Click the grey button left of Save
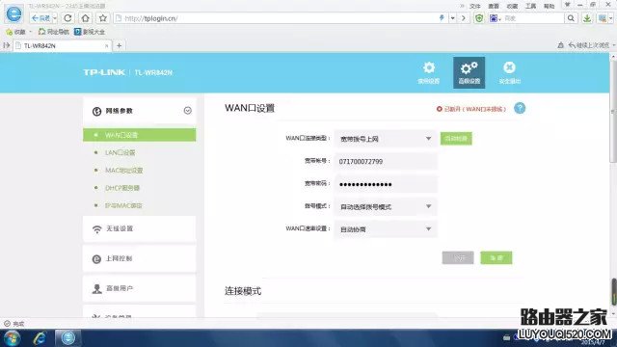The height and width of the screenshot is (347, 617). (458, 257)
